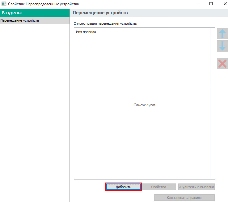
Task: Click the Разделы sidebar header
Action: click(12, 13)
